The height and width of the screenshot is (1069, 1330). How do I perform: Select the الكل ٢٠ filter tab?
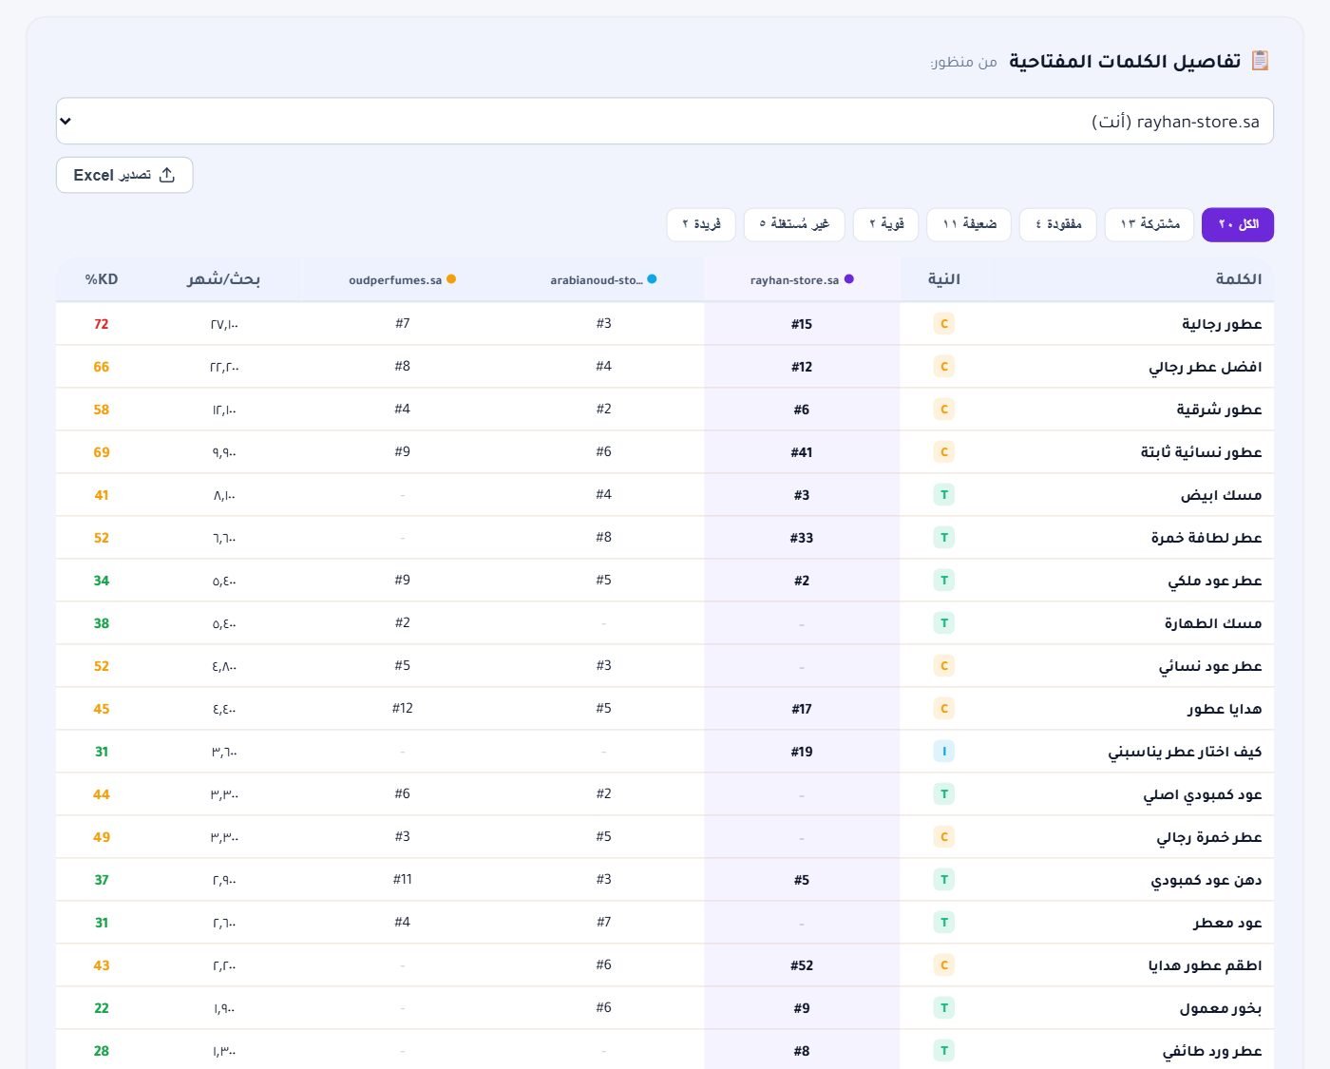[1238, 224]
